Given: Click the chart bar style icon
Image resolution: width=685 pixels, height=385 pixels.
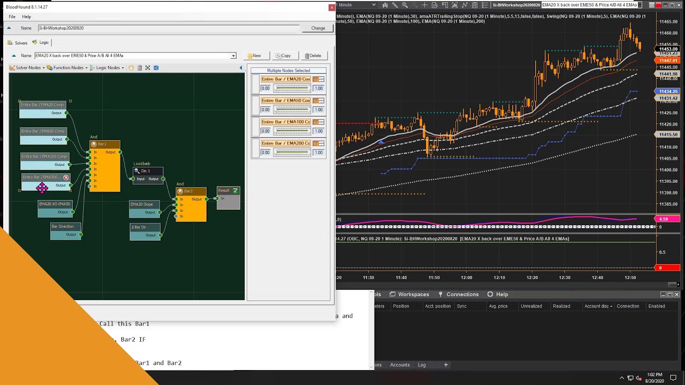Looking at the screenshot, I should (x=385, y=5).
